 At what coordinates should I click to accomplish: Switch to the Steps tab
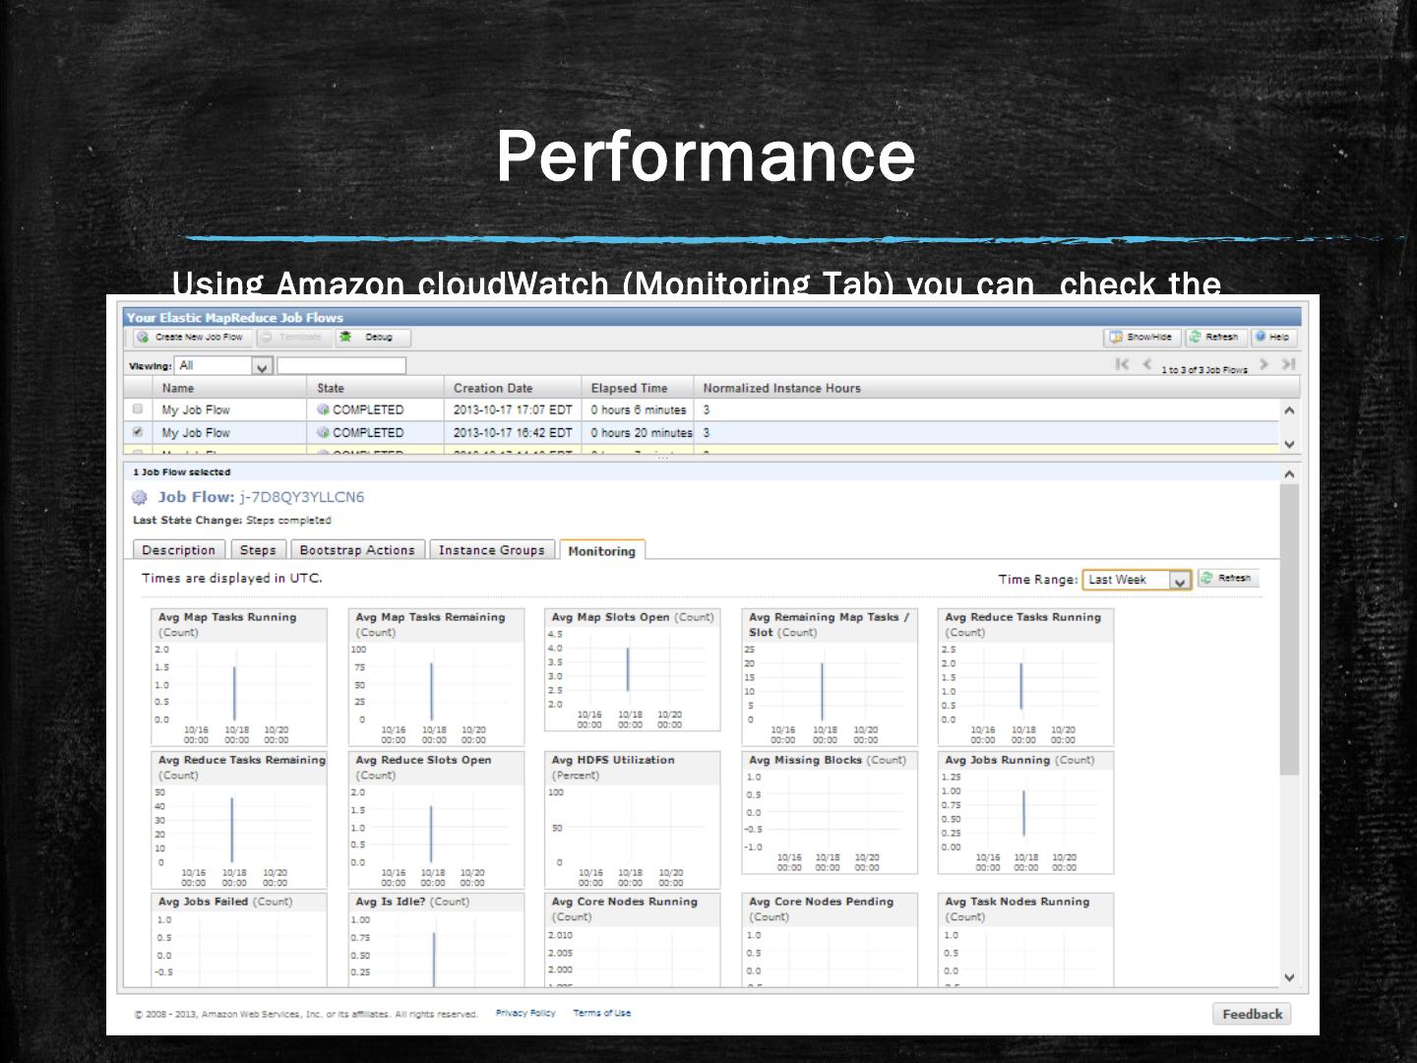258,550
